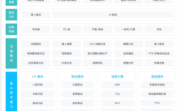Screen dimensions: 180x111
Task: Click the 视频通话 module
Action: tap(67, 53)
